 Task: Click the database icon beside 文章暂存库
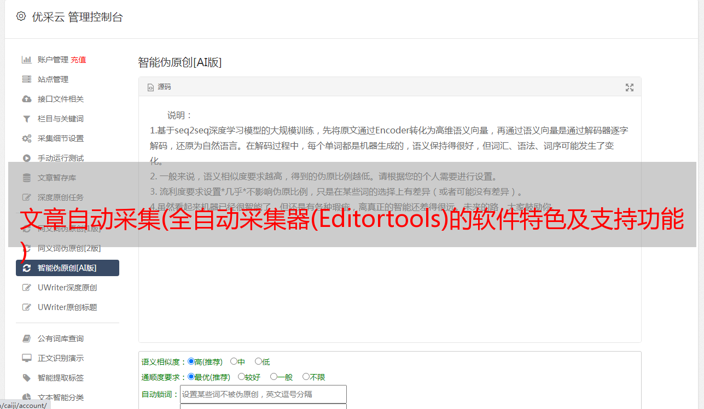tap(26, 178)
